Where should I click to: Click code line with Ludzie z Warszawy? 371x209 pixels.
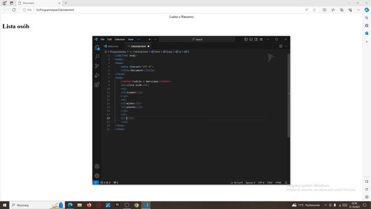point(146,81)
